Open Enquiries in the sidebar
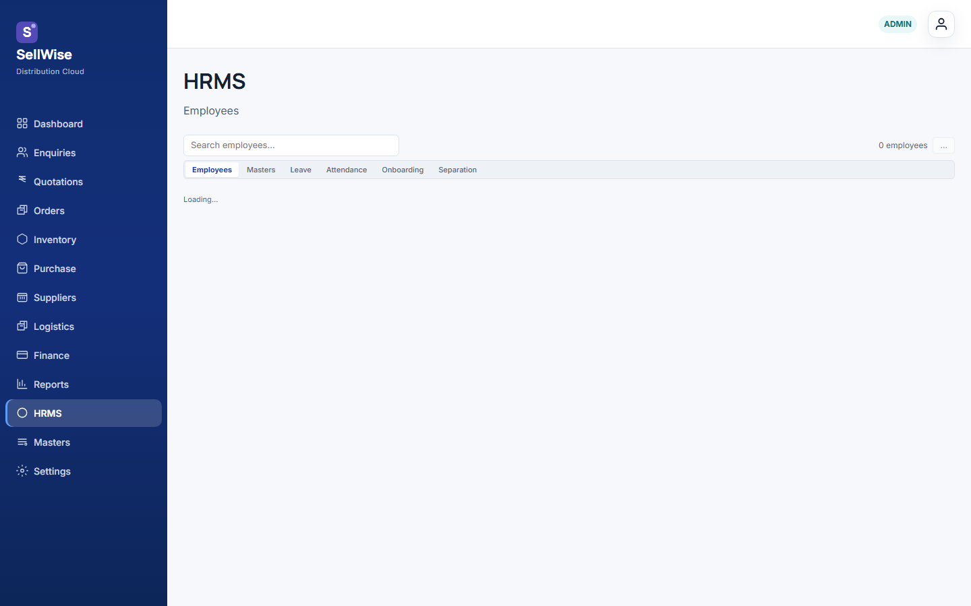The image size is (971, 606). [84, 153]
